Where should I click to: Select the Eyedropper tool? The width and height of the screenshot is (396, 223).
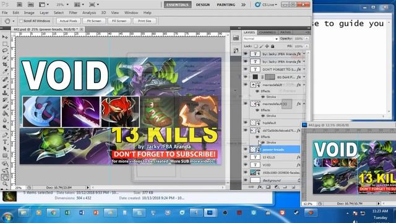(5, 71)
